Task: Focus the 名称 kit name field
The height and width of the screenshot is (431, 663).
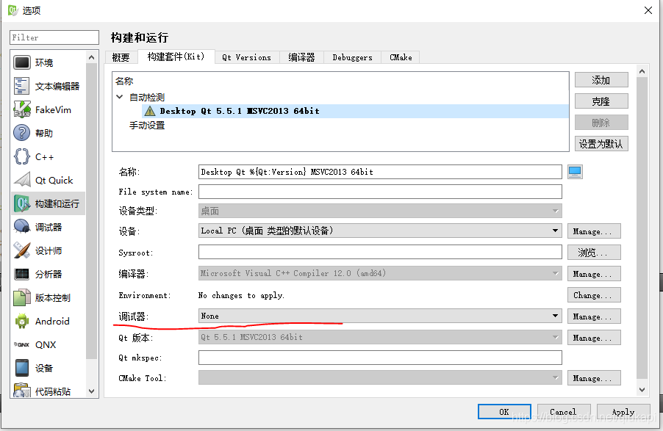Action: [380, 172]
